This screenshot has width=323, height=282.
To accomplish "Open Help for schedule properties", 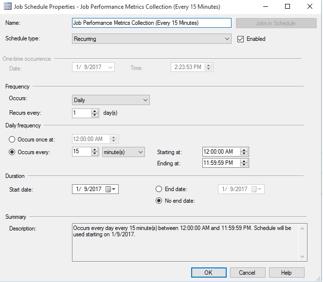I will [x=287, y=273].
